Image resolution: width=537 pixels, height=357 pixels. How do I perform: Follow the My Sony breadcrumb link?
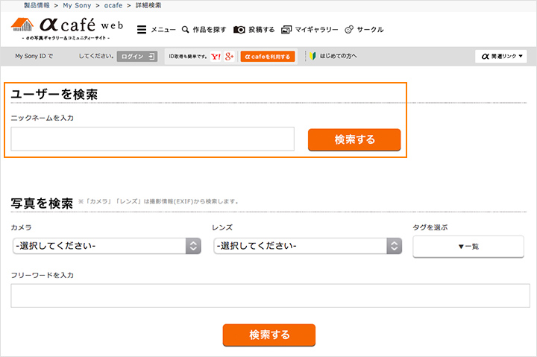[77, 5]
